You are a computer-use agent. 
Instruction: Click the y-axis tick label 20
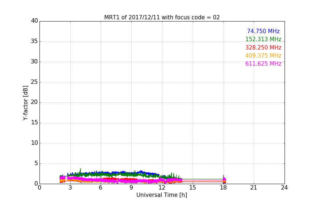click(x=34, y=102)
